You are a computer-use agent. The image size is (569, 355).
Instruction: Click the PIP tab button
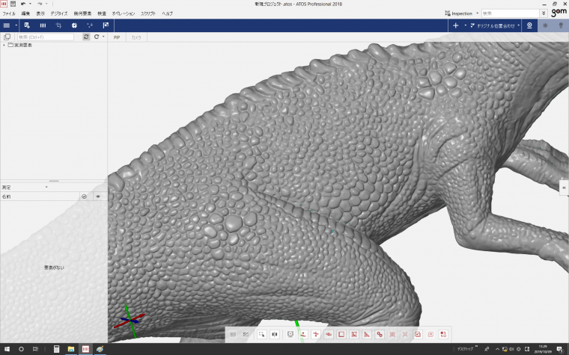click(116, 37)
